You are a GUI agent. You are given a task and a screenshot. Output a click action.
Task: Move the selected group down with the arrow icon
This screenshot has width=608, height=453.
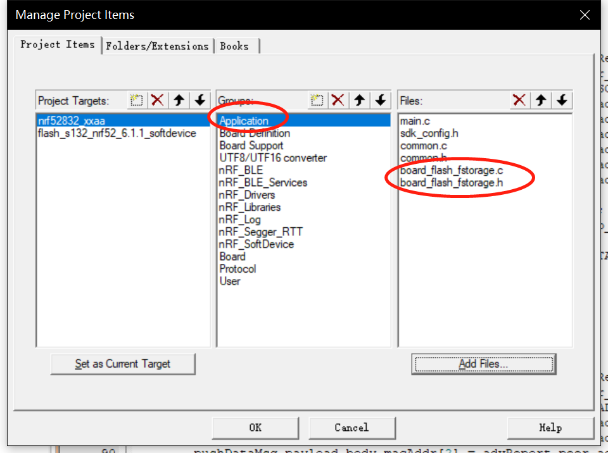click(x=378, y=100)
